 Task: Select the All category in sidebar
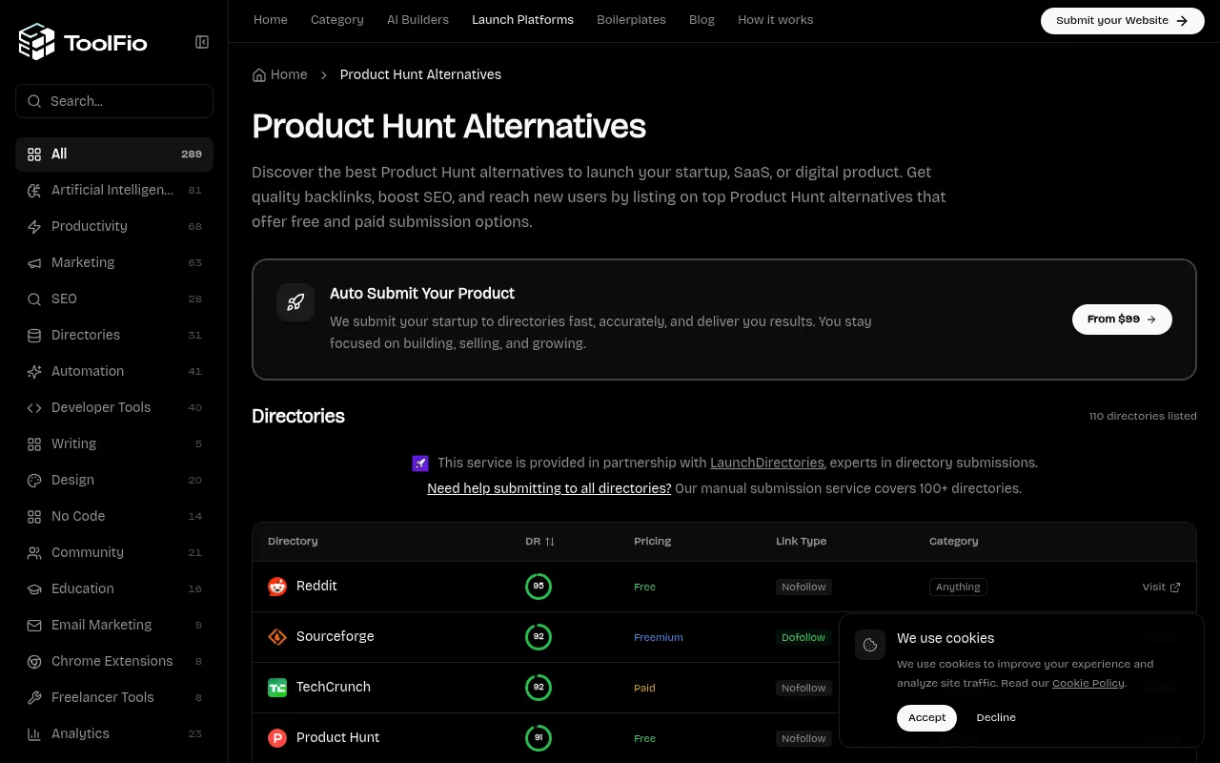point(114,155)
